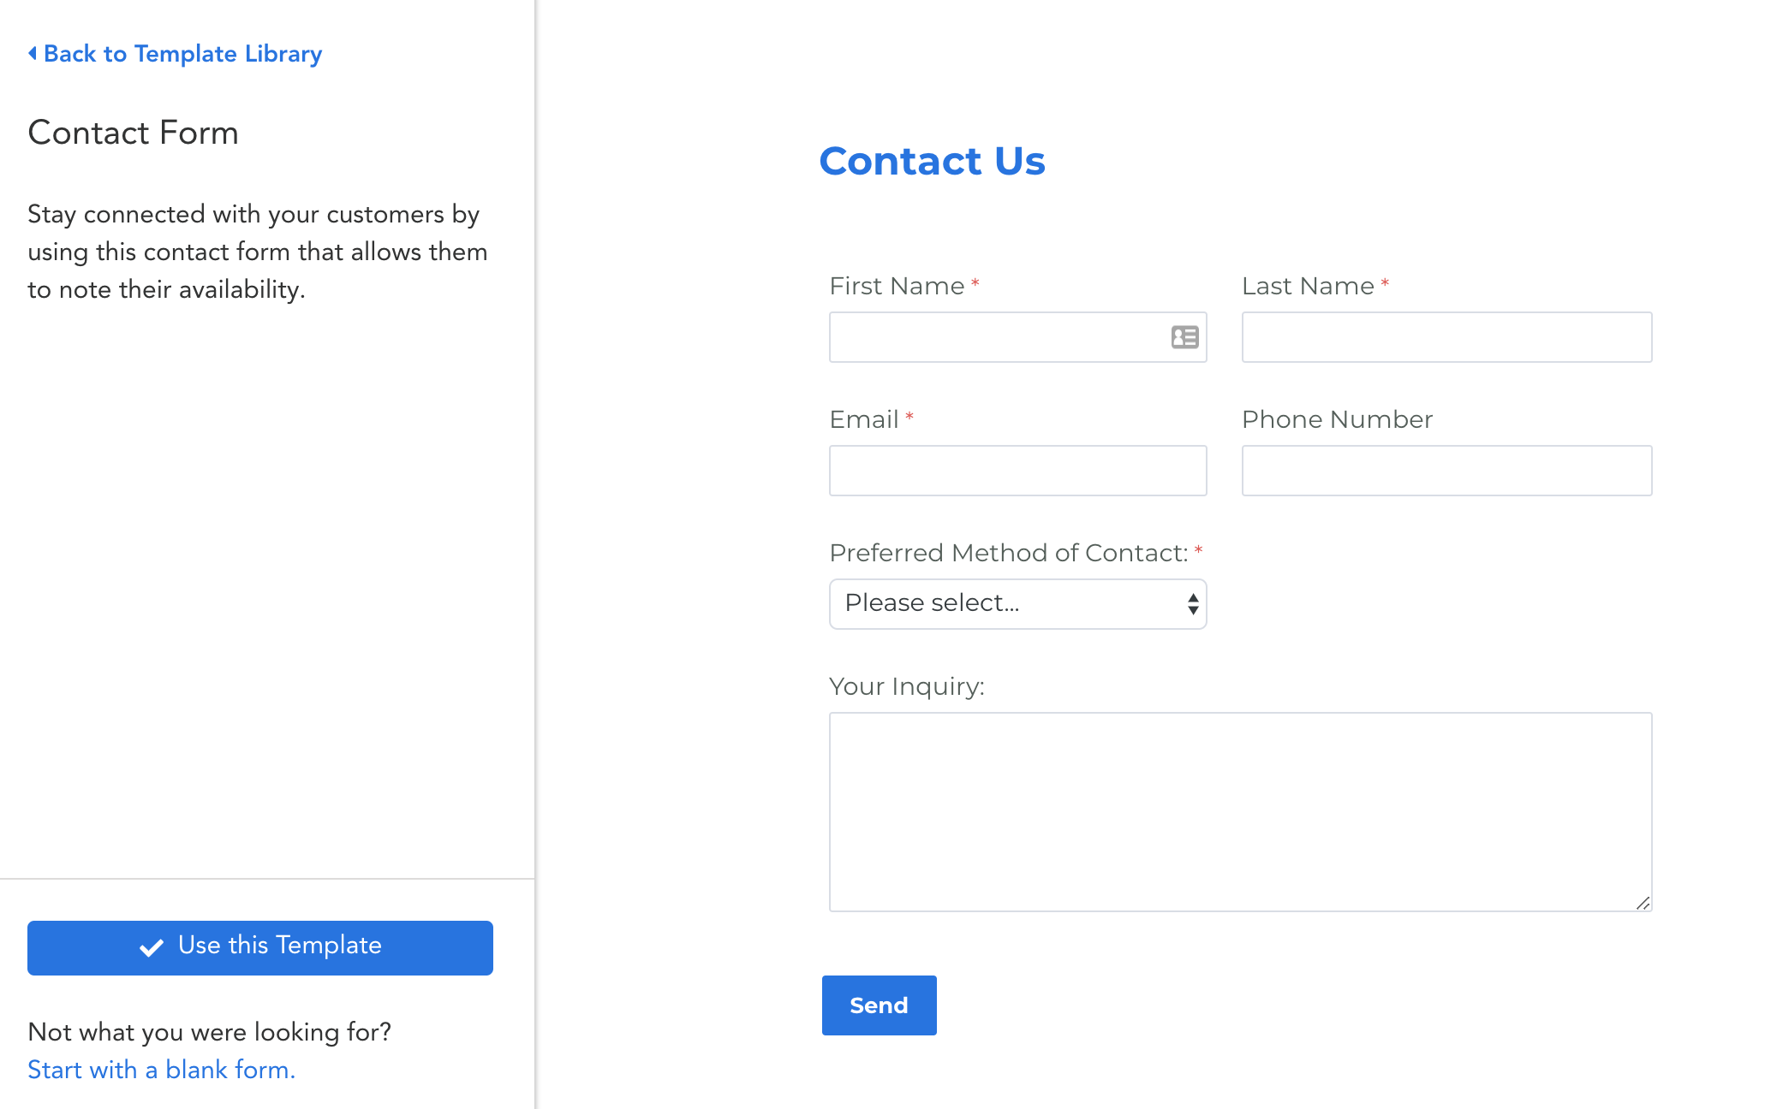Click the Phone Number text field

(x=1446, y=471)
